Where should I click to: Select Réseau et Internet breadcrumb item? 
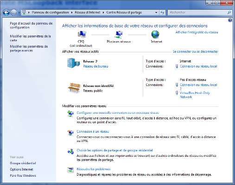tap(88, 12)
